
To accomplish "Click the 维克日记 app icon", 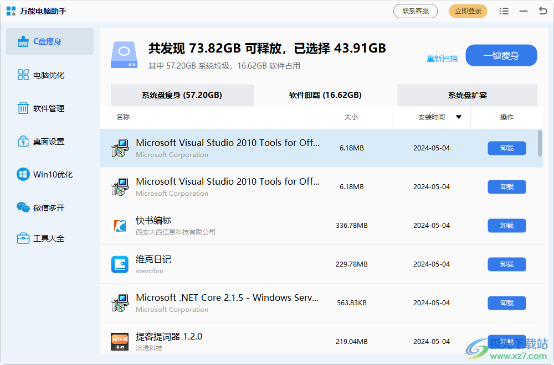I will 120,264.
